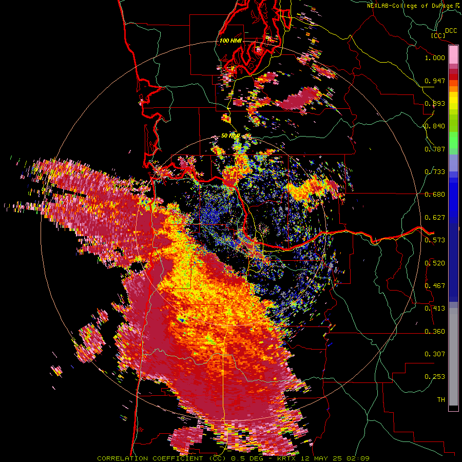Select the 0.680 legend value
The width and height of the screenshot is (462, 462).
(x=435, y=195)
